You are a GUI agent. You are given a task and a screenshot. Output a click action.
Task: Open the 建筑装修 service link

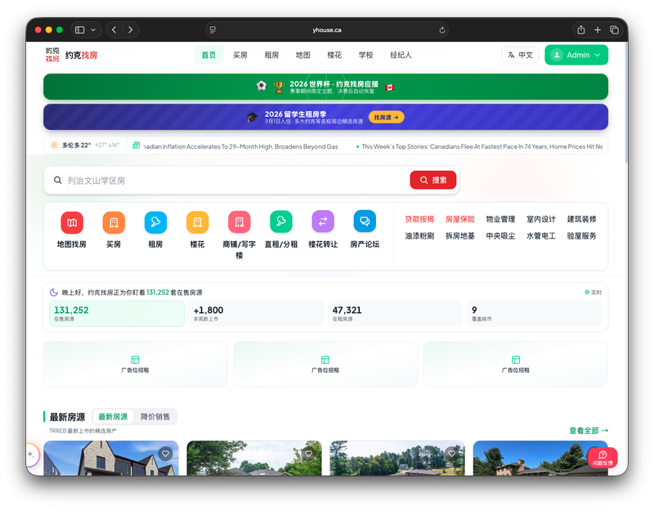tap(581, 219)
